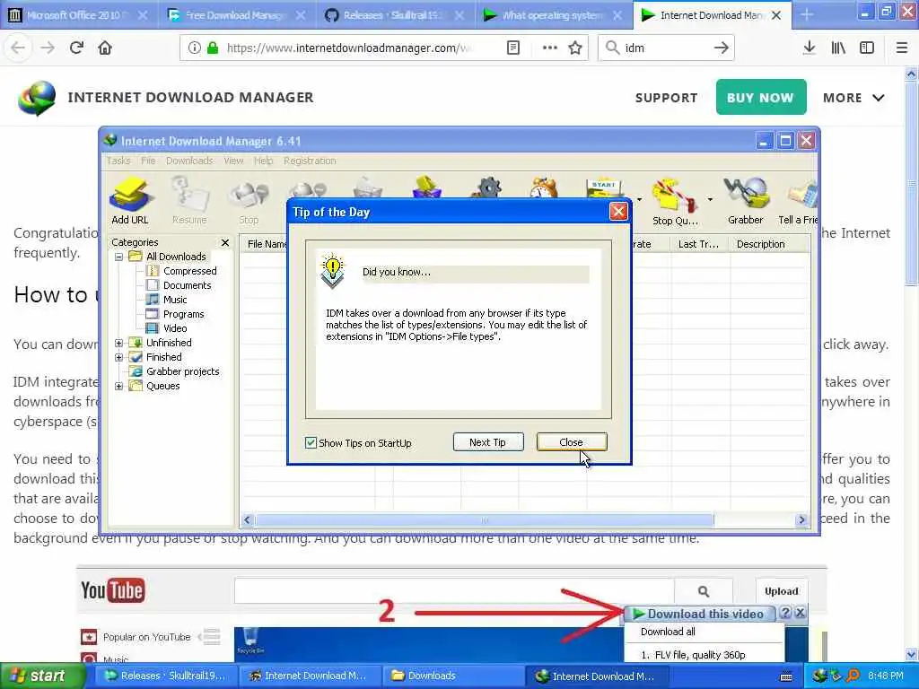Close the Categories panel

pyautogui.click(x=225, y=242)
